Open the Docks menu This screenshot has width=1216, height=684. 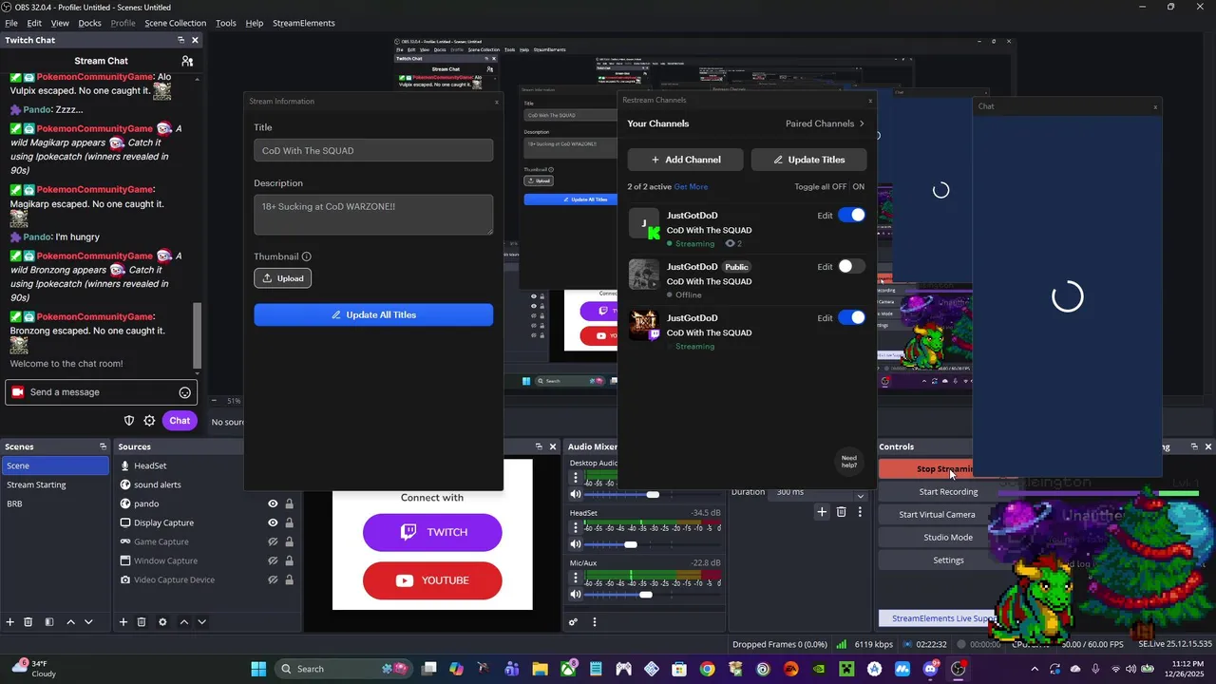point(89,23)
